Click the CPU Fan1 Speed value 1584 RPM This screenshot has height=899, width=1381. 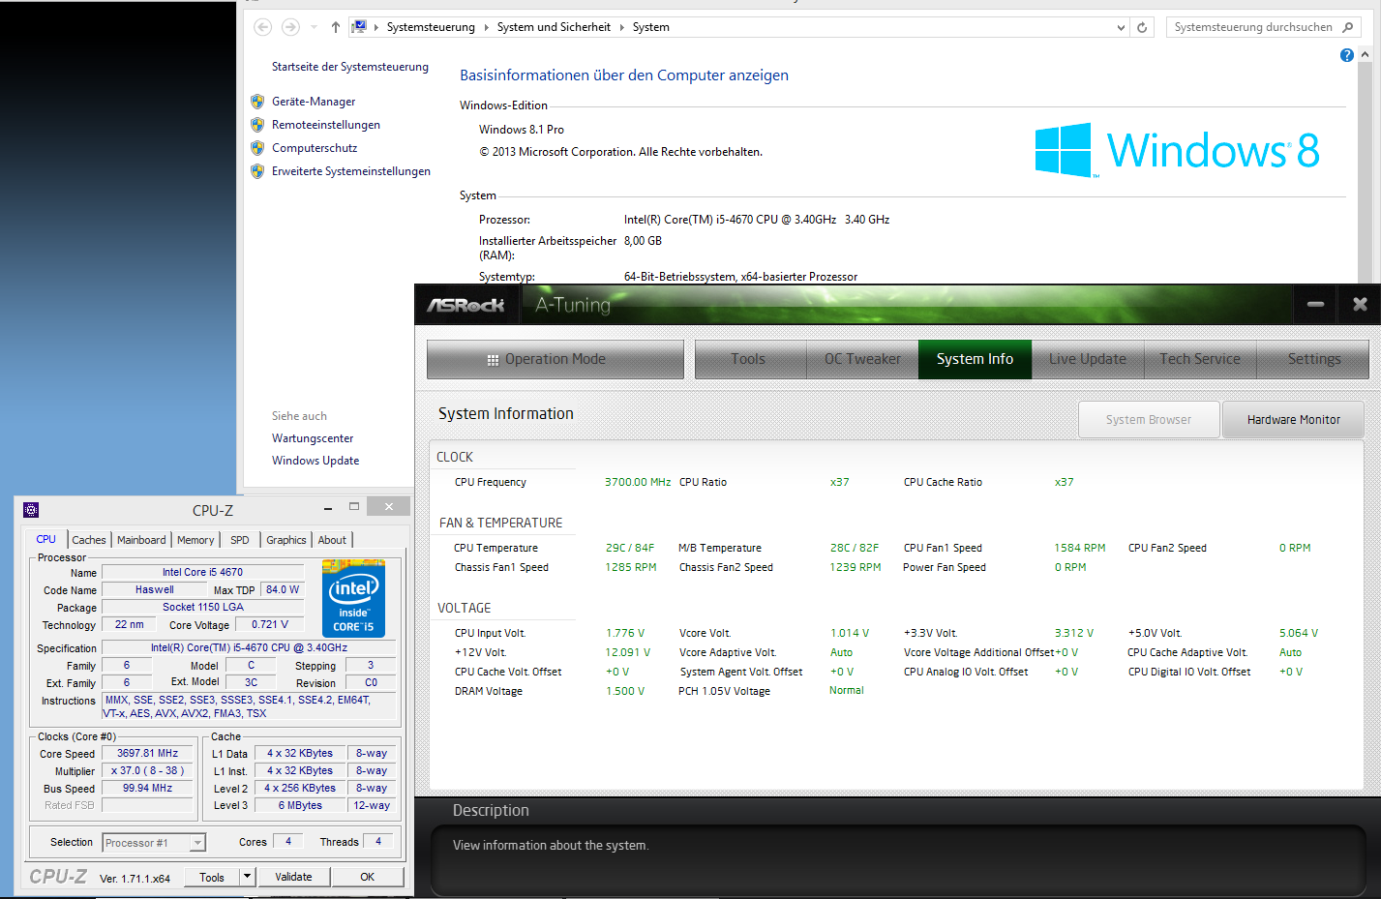coord(1080,548)
